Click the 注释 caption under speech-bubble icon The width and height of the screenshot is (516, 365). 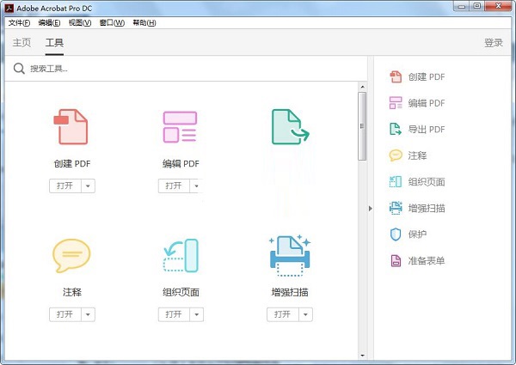pos(72,292)
